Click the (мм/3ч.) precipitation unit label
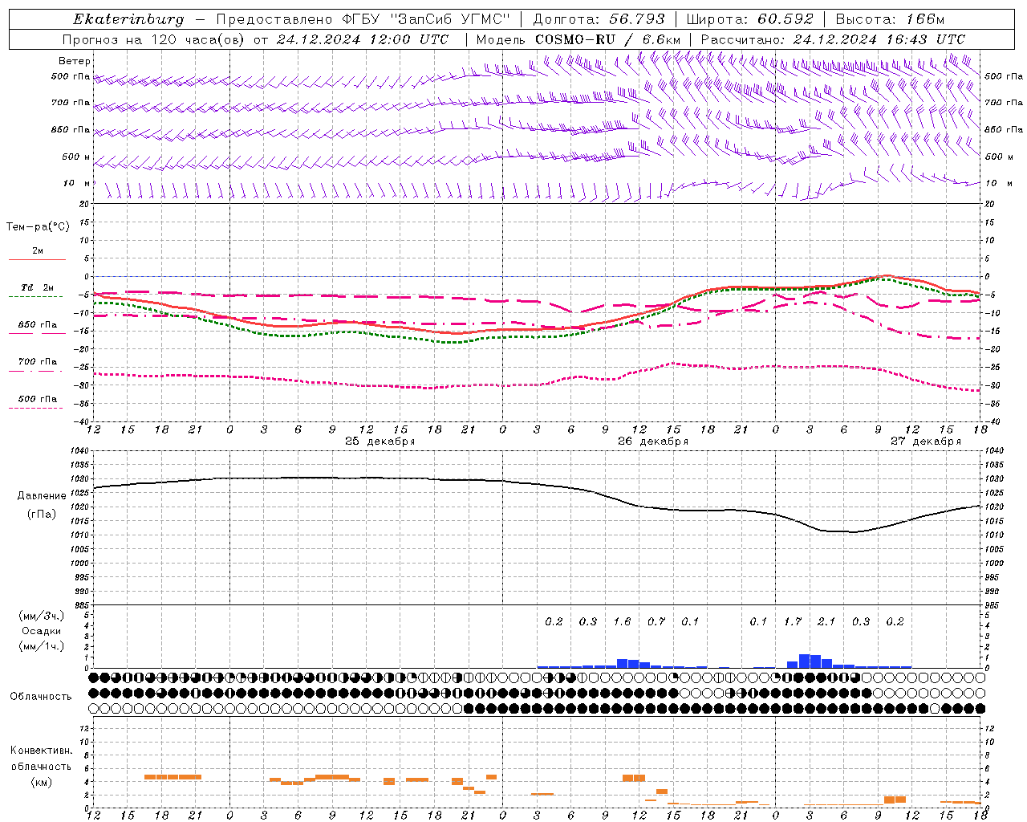 tap(42, 616)
